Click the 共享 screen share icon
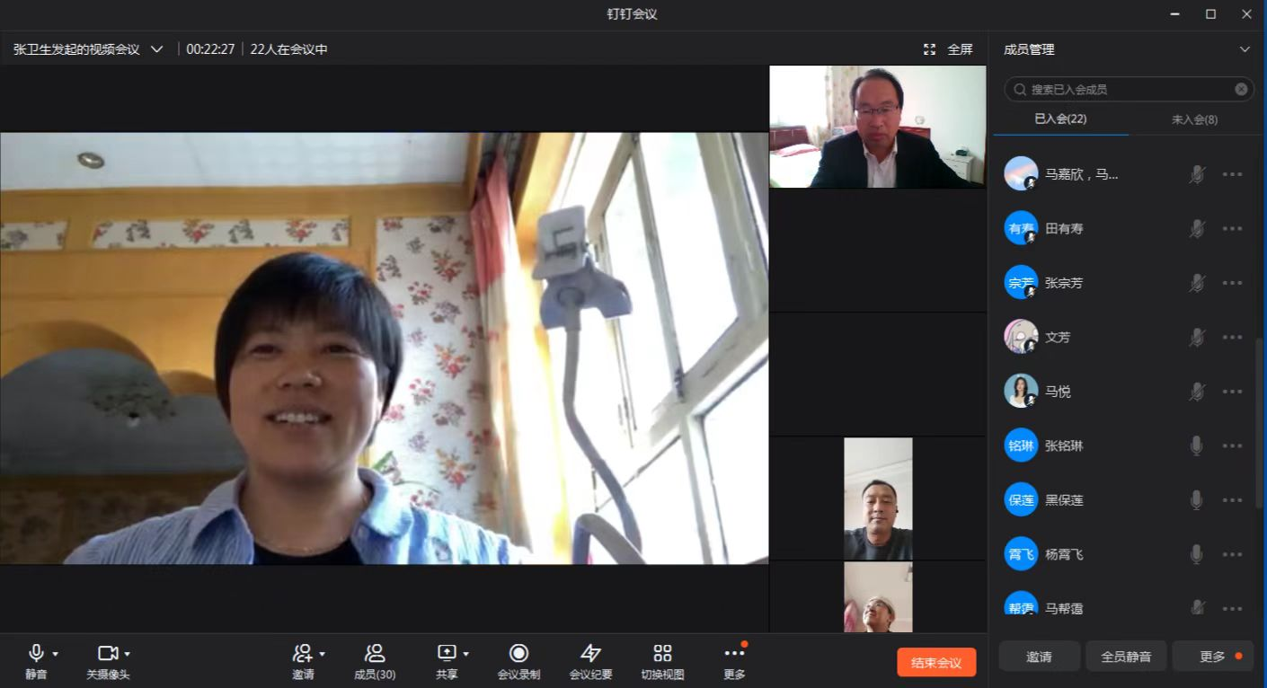1267x688 pixels. tap(447, 653)
